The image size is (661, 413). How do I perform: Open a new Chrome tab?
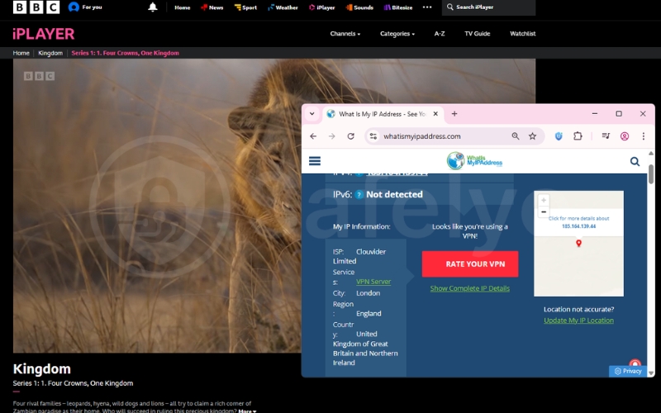[454, 114]
